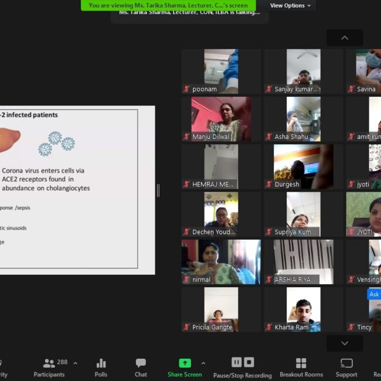381x381 pixels.
Task: Open the Chat panel
Action: (x=141, y=367)
